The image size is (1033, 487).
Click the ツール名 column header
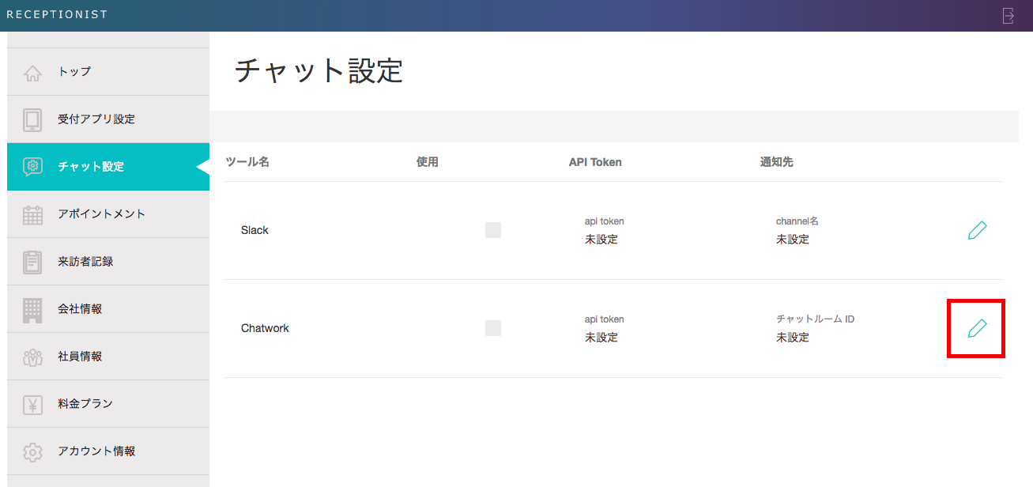[247, 162]
